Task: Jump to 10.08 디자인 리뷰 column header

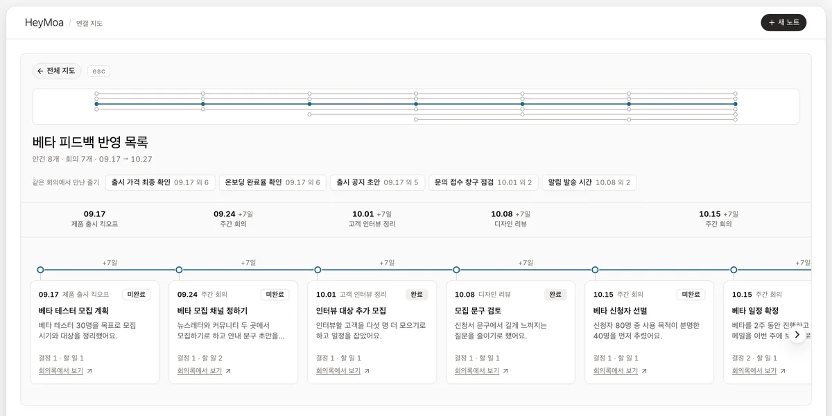Action: coord(510,219)
